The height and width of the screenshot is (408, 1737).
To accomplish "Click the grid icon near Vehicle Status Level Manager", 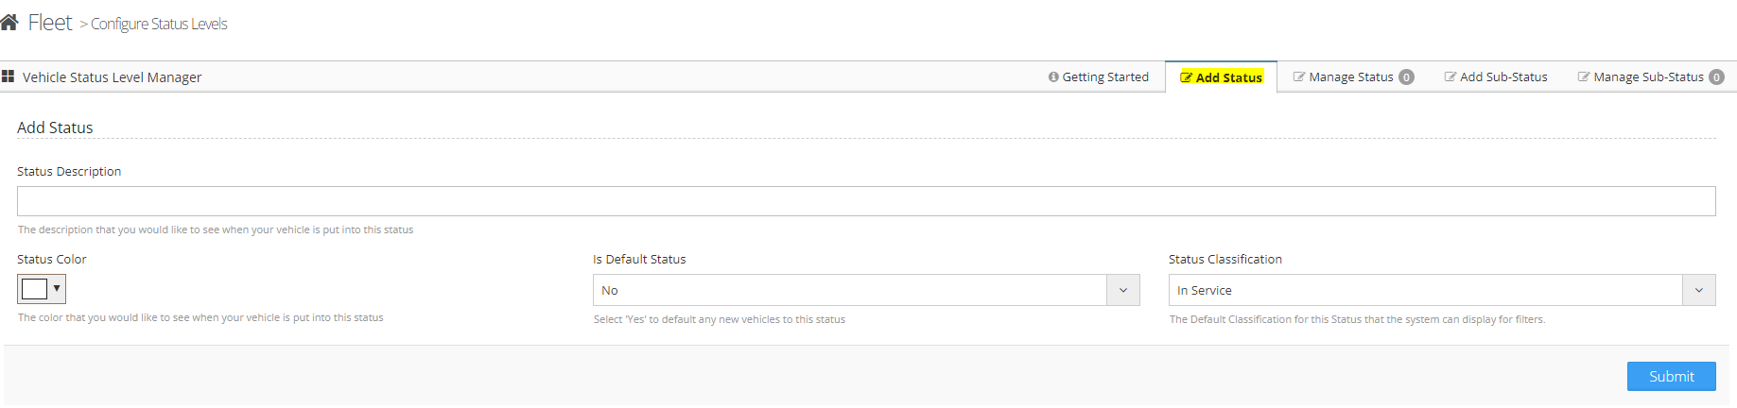I will [x=9, y=76].
